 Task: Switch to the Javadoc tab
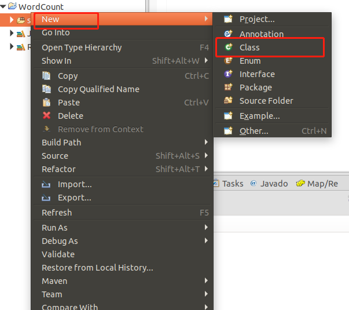click(x=269, y=184)
